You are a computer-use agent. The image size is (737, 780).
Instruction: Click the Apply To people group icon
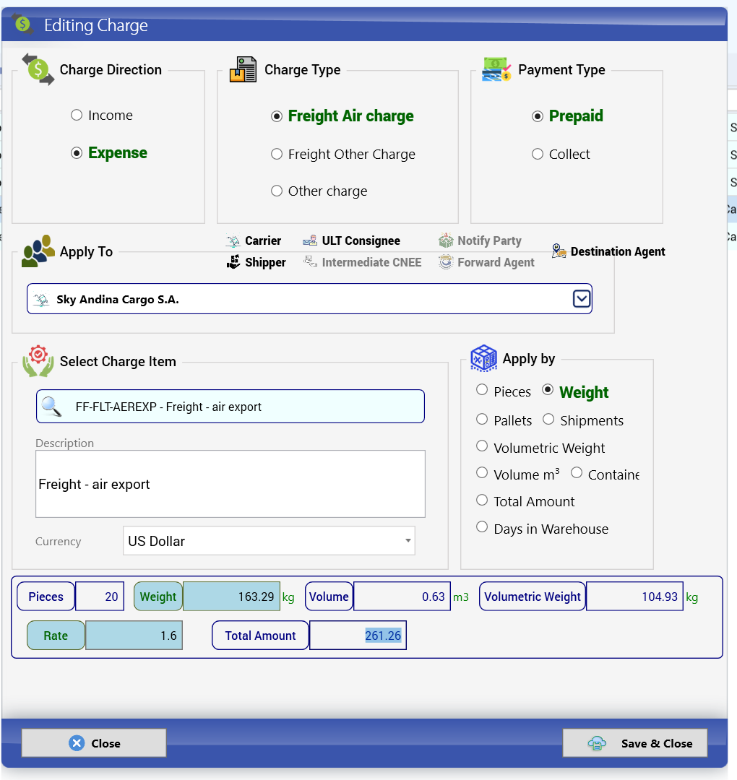click(38, 251)
